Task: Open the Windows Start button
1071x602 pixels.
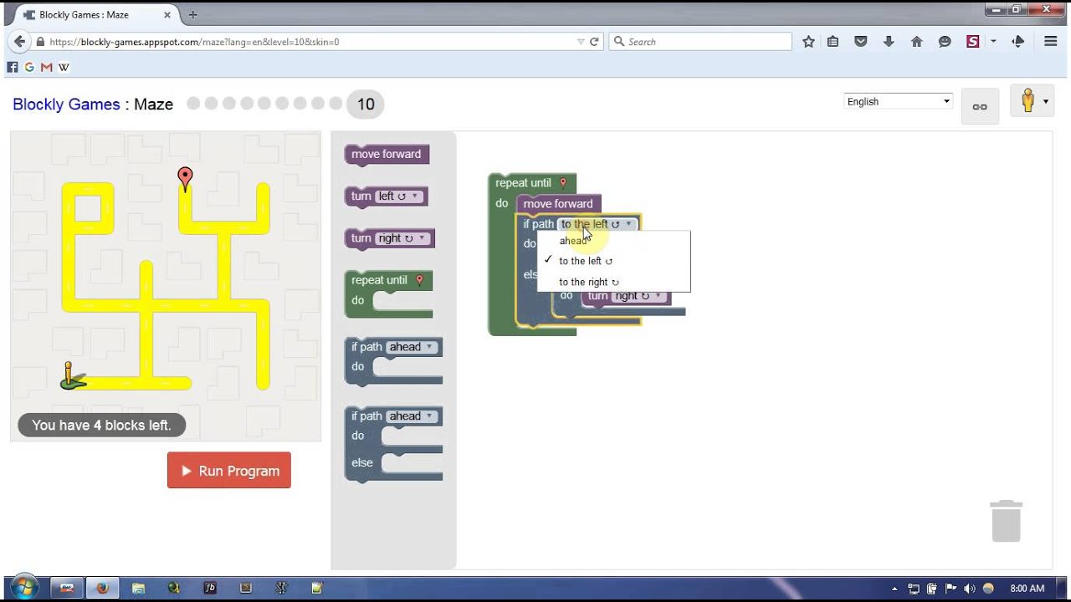Action: [x=23, y=588]
